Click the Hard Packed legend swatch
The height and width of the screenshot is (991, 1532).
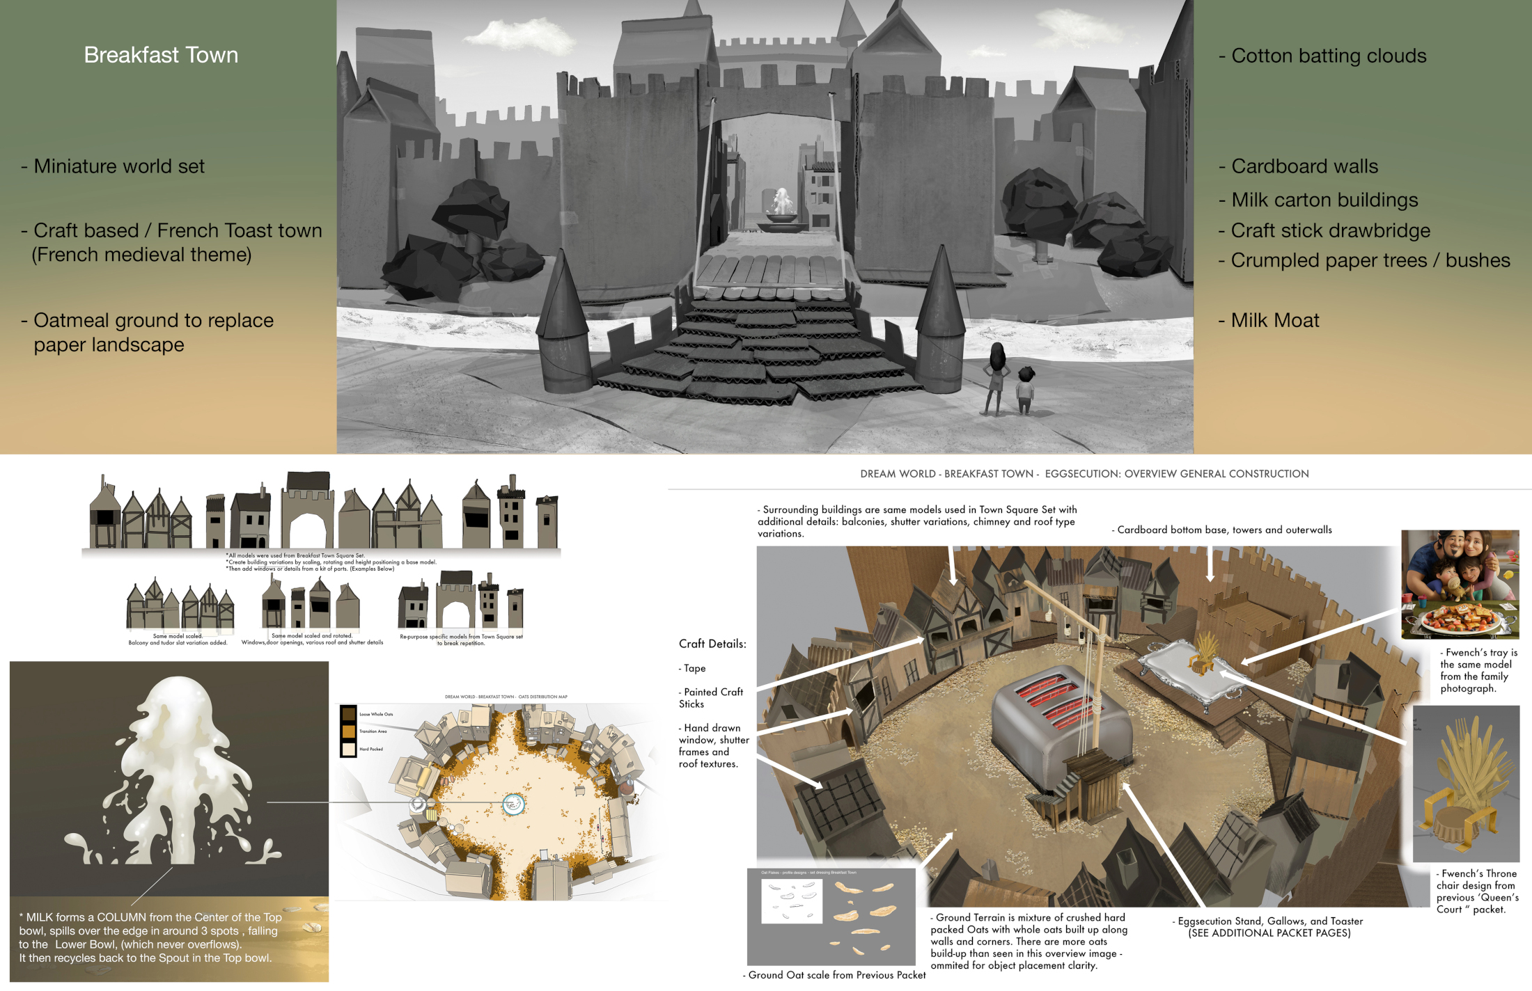coord(348,750)
